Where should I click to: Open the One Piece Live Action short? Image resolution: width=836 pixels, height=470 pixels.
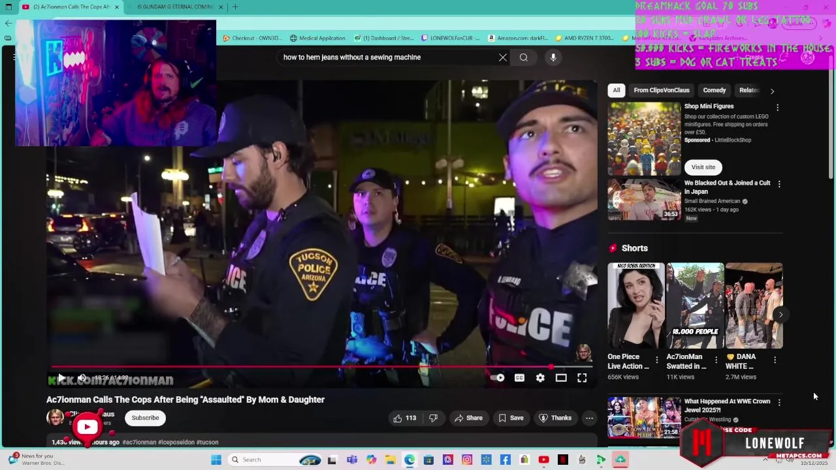(x=636, y=305)
